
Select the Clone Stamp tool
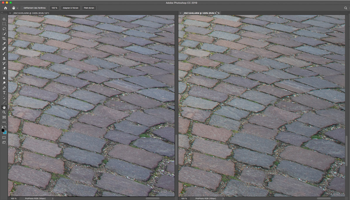point(4,58)
